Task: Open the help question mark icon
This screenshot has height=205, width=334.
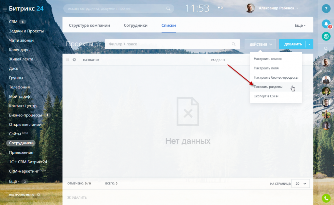Action: (x=326, y=9)
